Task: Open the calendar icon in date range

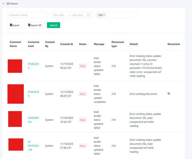Action: click(x=88, y=15)
